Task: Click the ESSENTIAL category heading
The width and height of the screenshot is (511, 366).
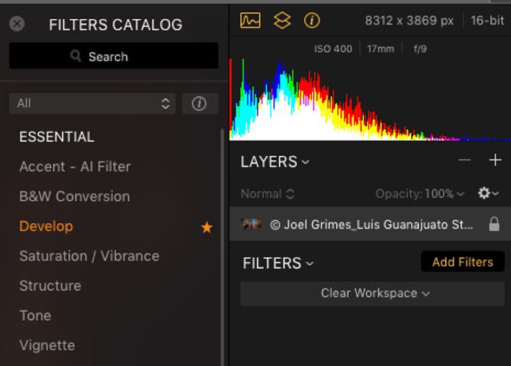Action: [56, 137]
